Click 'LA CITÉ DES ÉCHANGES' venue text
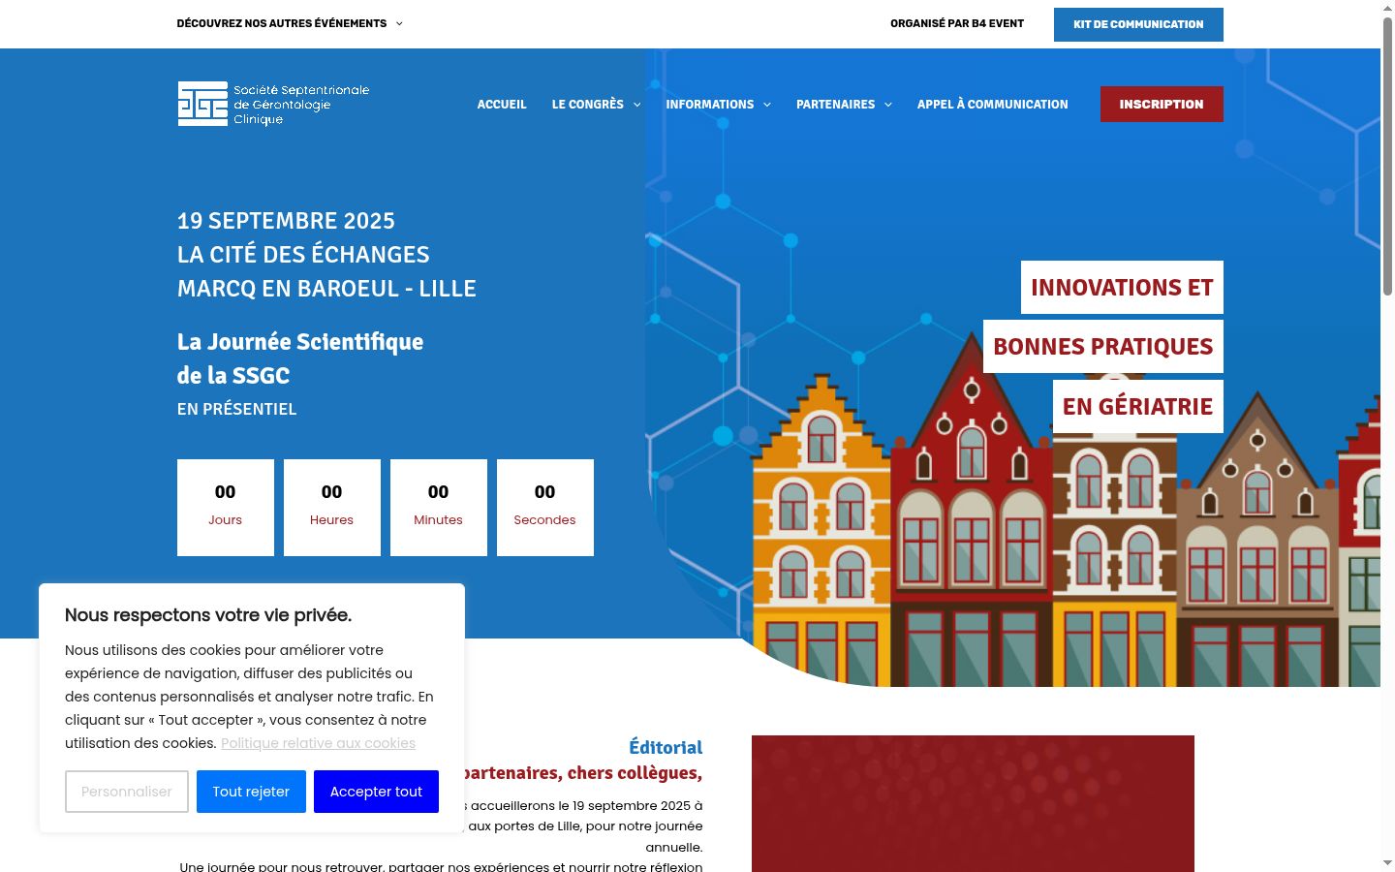This screenshot has width=1395, height=872. [303, 255]
